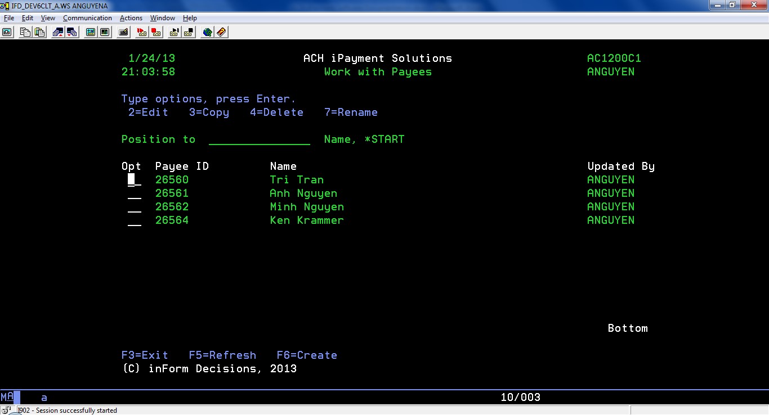Click the F3=Exit function key label
Screen dimensions: 769x415
(x=145, y=355)
